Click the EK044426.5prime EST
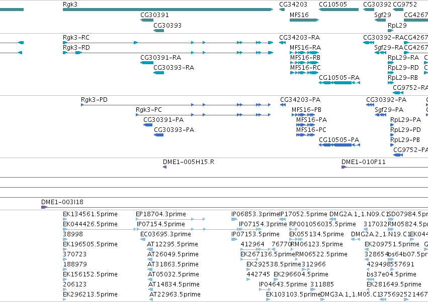Image resolution: width=428 pixels, height=302 pixels. 100,229
